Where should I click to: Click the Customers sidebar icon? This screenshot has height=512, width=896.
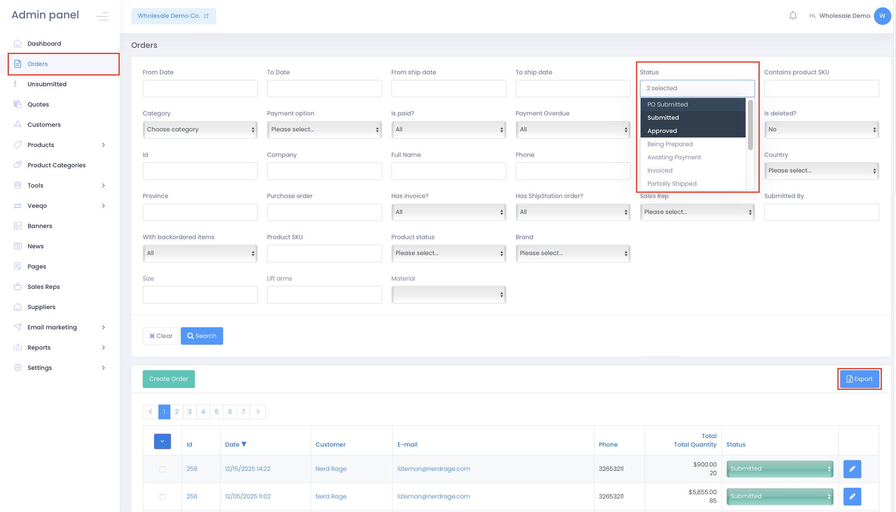[x=17, y=125]
